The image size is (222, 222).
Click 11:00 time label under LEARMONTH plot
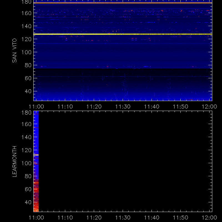tap(36, 218)
